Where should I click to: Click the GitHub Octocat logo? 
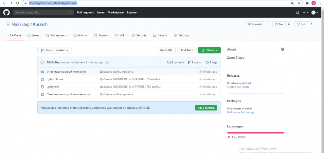tap(7, 12)
